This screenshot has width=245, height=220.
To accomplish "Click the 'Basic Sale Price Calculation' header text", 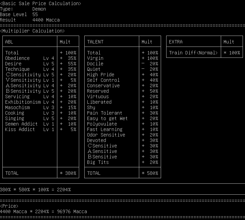I will [41, 3].
